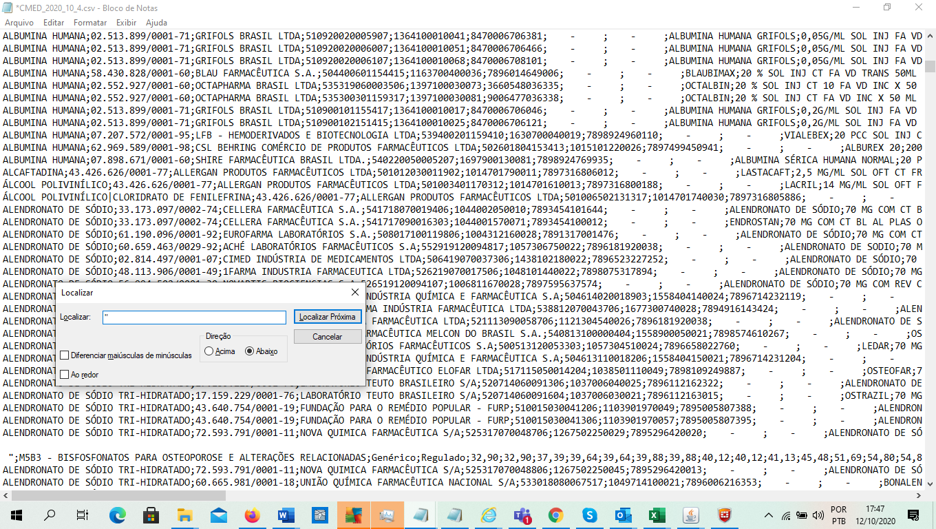The height and width of the screenshot is (529, 936).
Task: Open the red shield app on the taskbar
Action: point(724,515)
